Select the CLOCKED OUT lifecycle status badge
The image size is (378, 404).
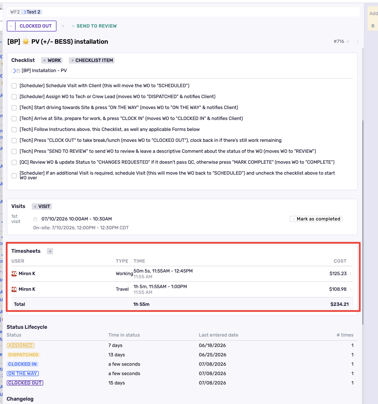coord(25,383)
